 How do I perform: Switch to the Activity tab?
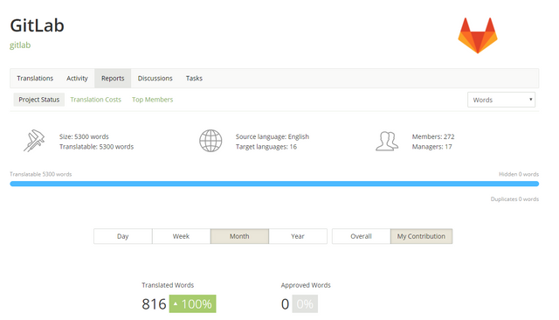(x=77, y=78)
